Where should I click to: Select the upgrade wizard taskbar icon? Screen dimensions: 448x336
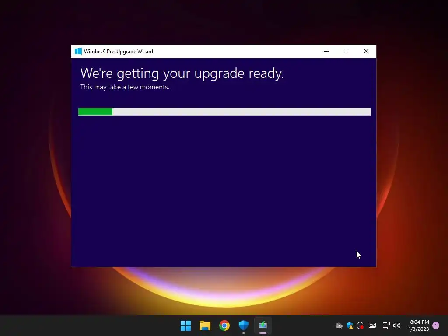[x=263, y=325]
